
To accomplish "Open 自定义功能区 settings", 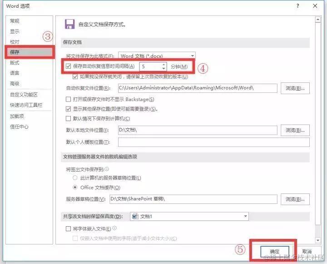I will tap(24, 95).
